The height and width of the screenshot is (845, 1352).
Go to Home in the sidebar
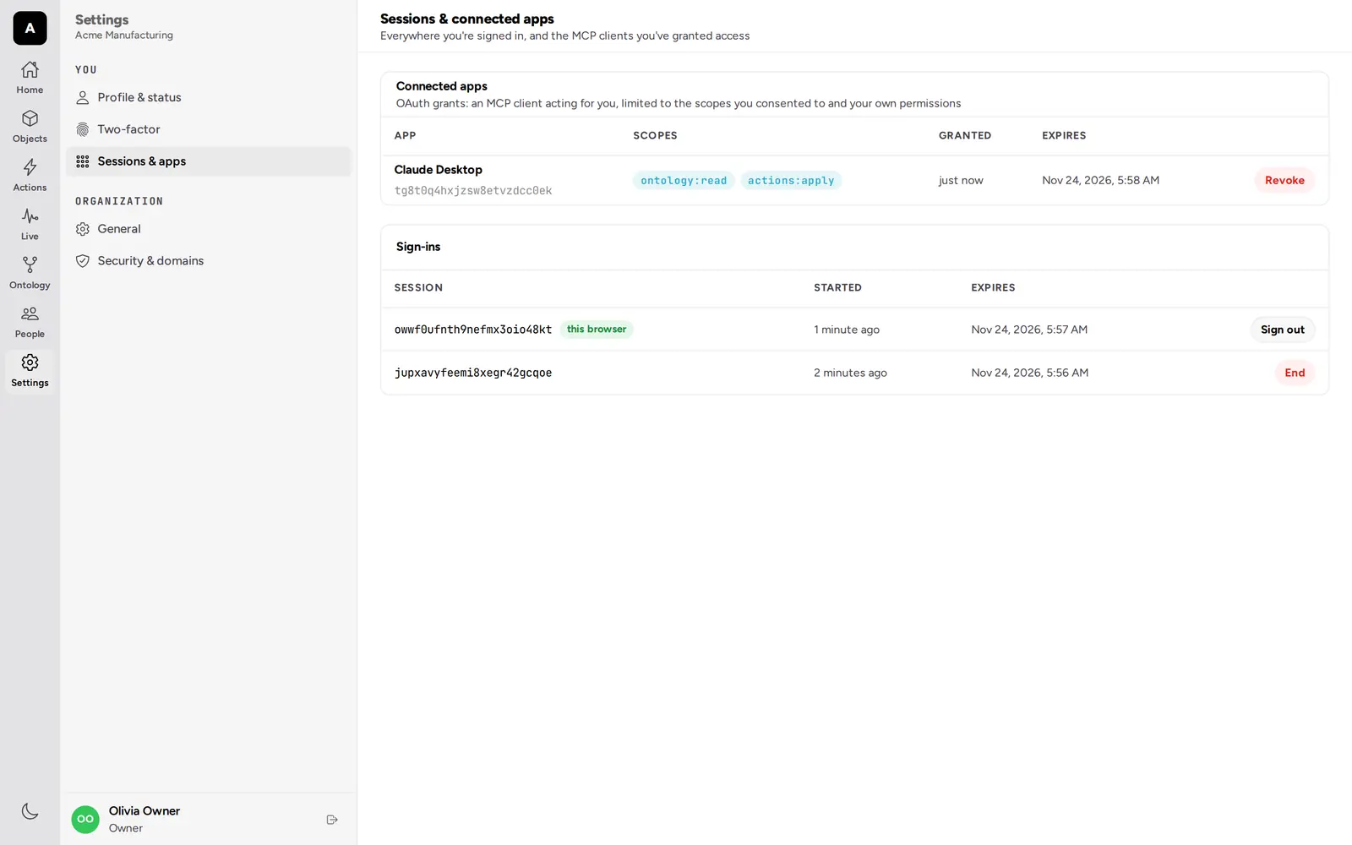pyautogui.click(x=30, y=78)
